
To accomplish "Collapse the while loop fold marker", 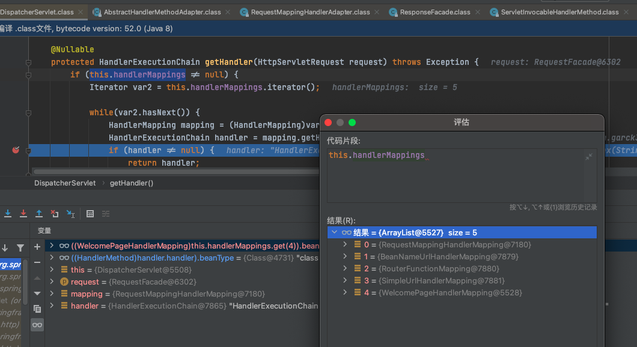I will [x=28, y=113].
